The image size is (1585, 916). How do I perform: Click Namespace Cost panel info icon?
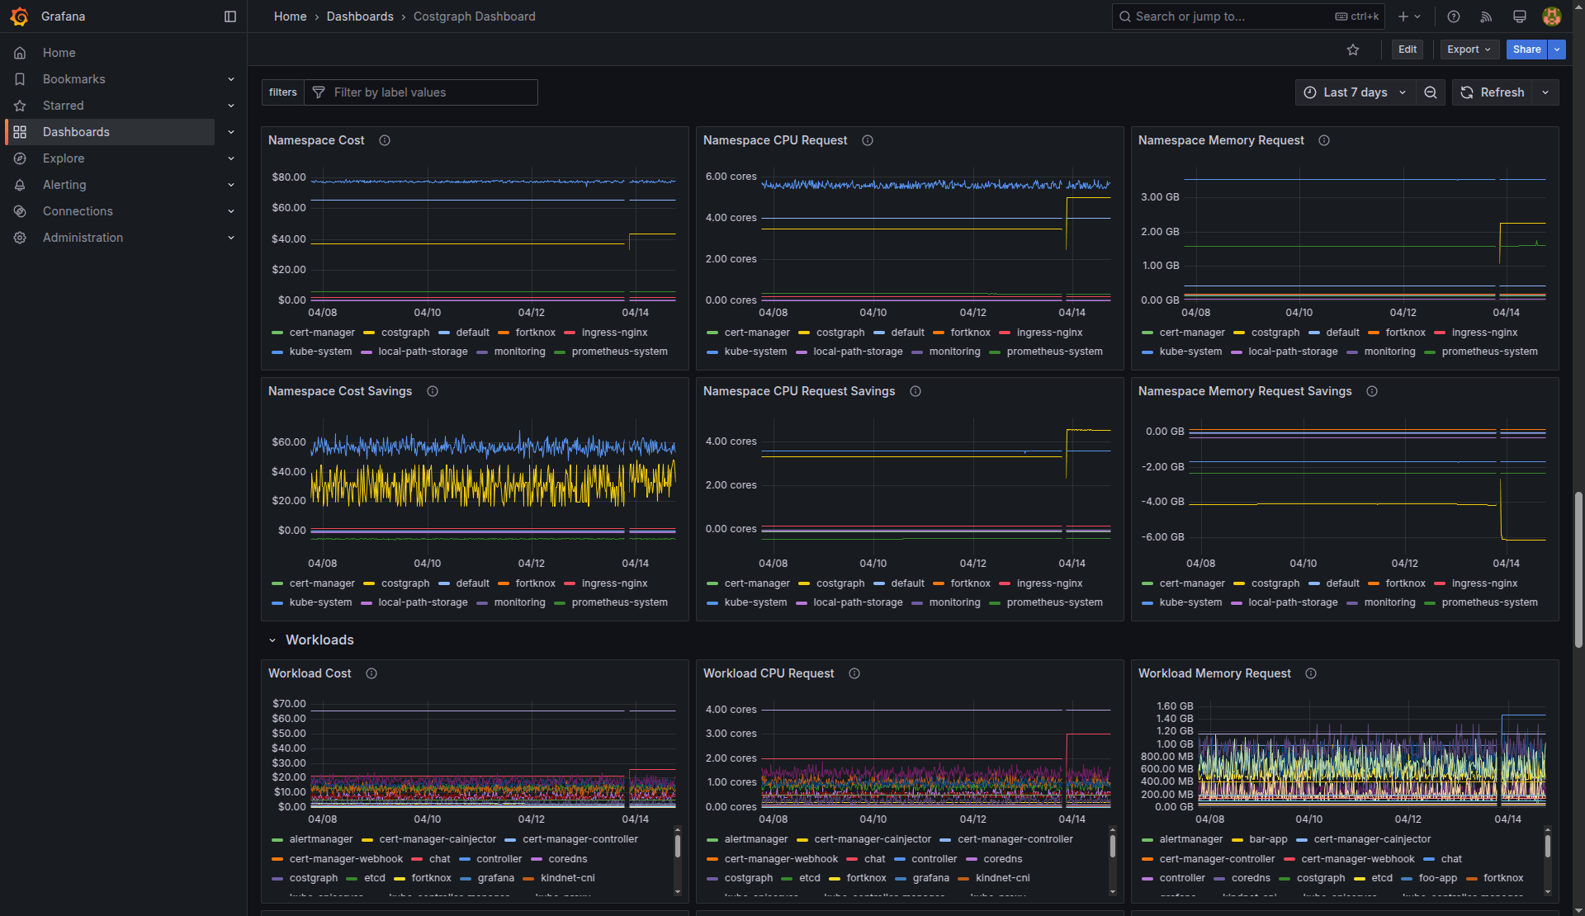(x=385, y=140)
